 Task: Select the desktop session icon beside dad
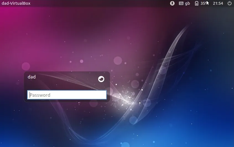point(101,79)
